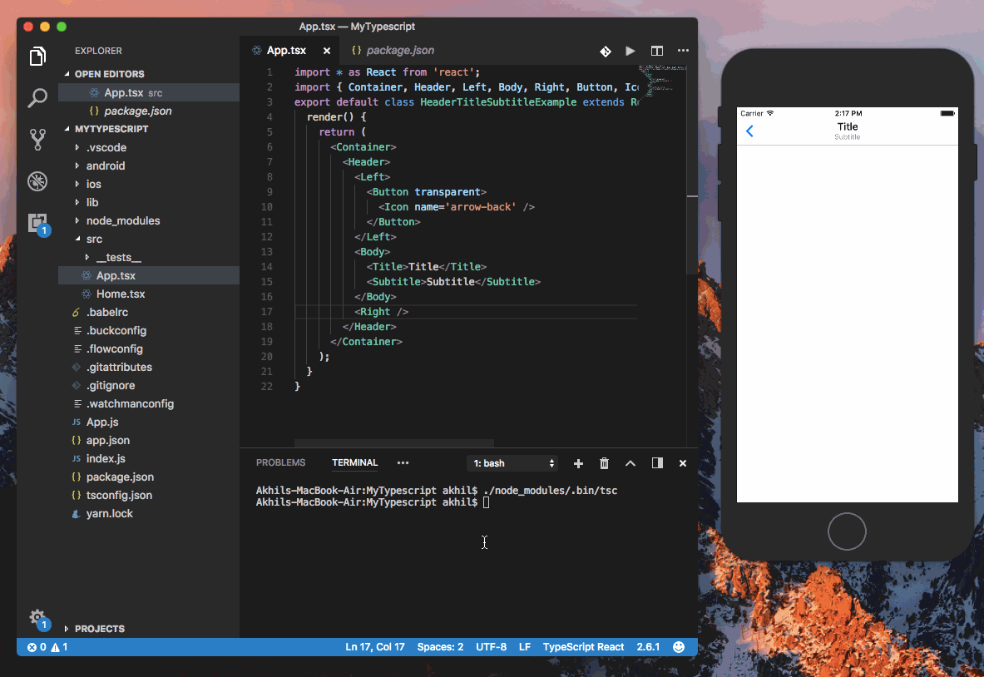Change end of line via LF

(x=525, y=647)
